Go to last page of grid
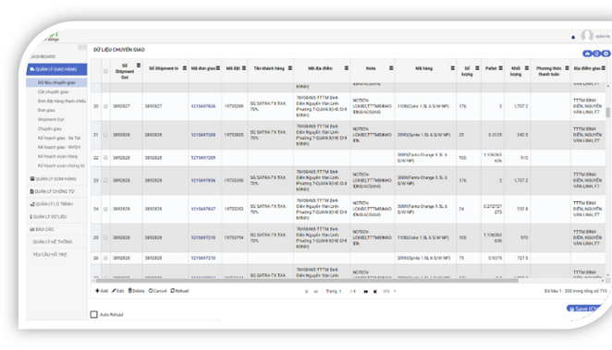 coord(375,292)
